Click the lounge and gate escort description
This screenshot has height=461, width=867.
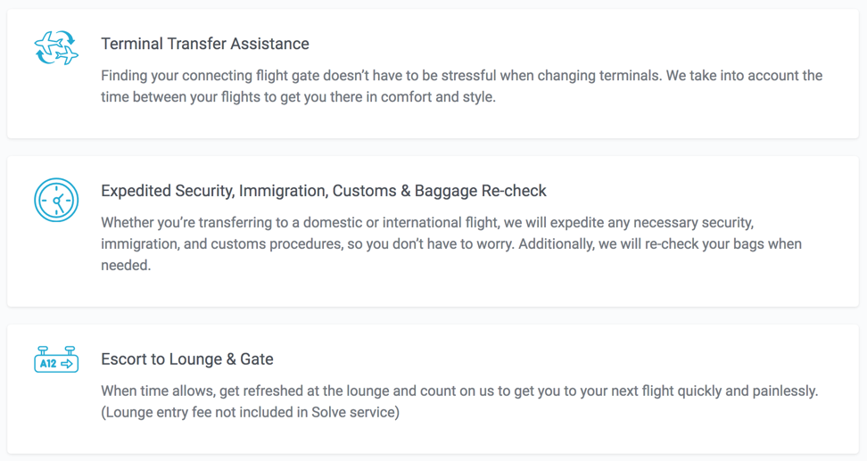pos(459,391)
